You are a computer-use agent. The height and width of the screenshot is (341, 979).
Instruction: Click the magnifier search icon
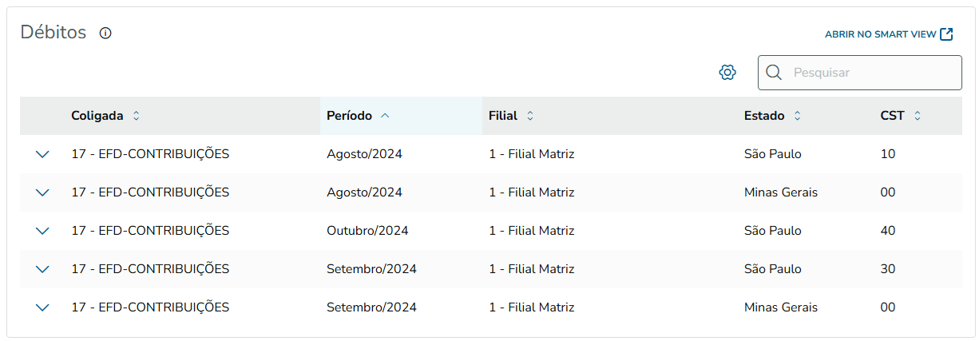click(x=773, y=73)
